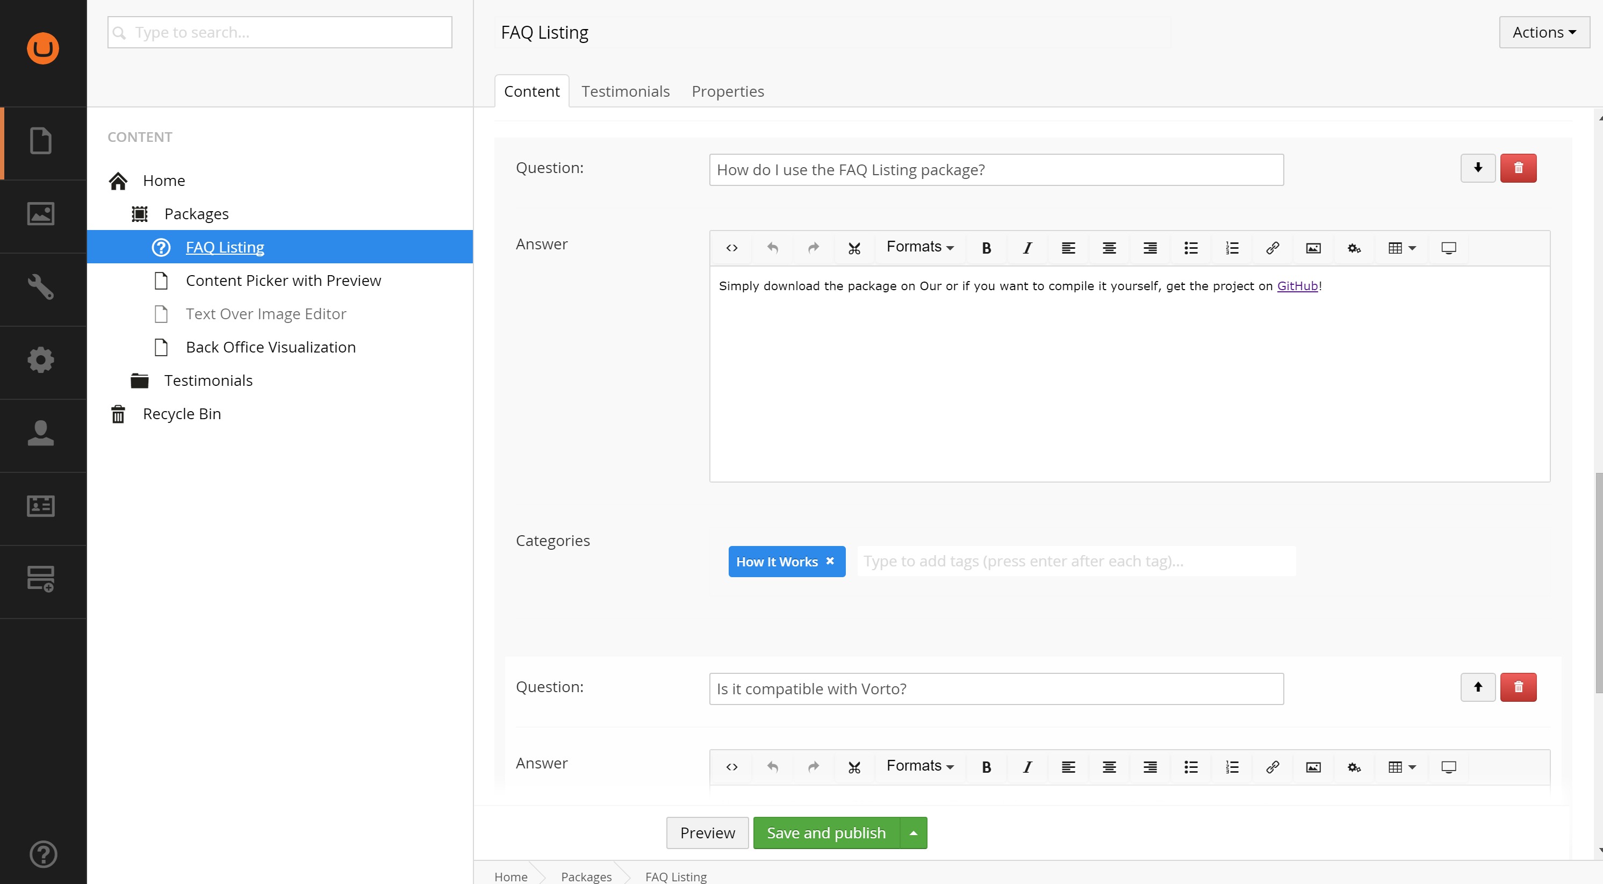Insert numbered list in first Answer editor
The width and height of the screenshot is (1603, 884).
click(x=1232, y=248)
